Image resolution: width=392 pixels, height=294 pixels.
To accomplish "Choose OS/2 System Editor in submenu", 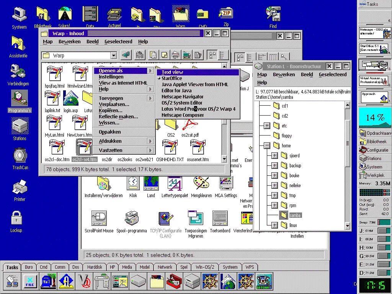I will click(198, 103).
